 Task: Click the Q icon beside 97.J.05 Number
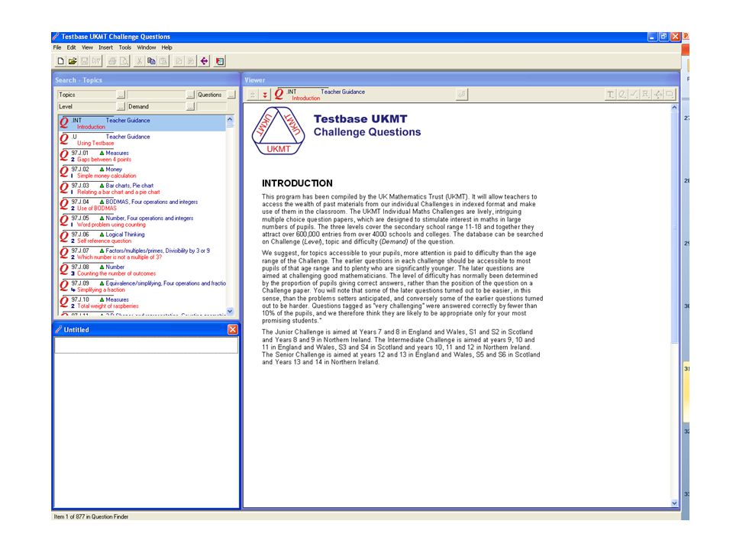64,220
